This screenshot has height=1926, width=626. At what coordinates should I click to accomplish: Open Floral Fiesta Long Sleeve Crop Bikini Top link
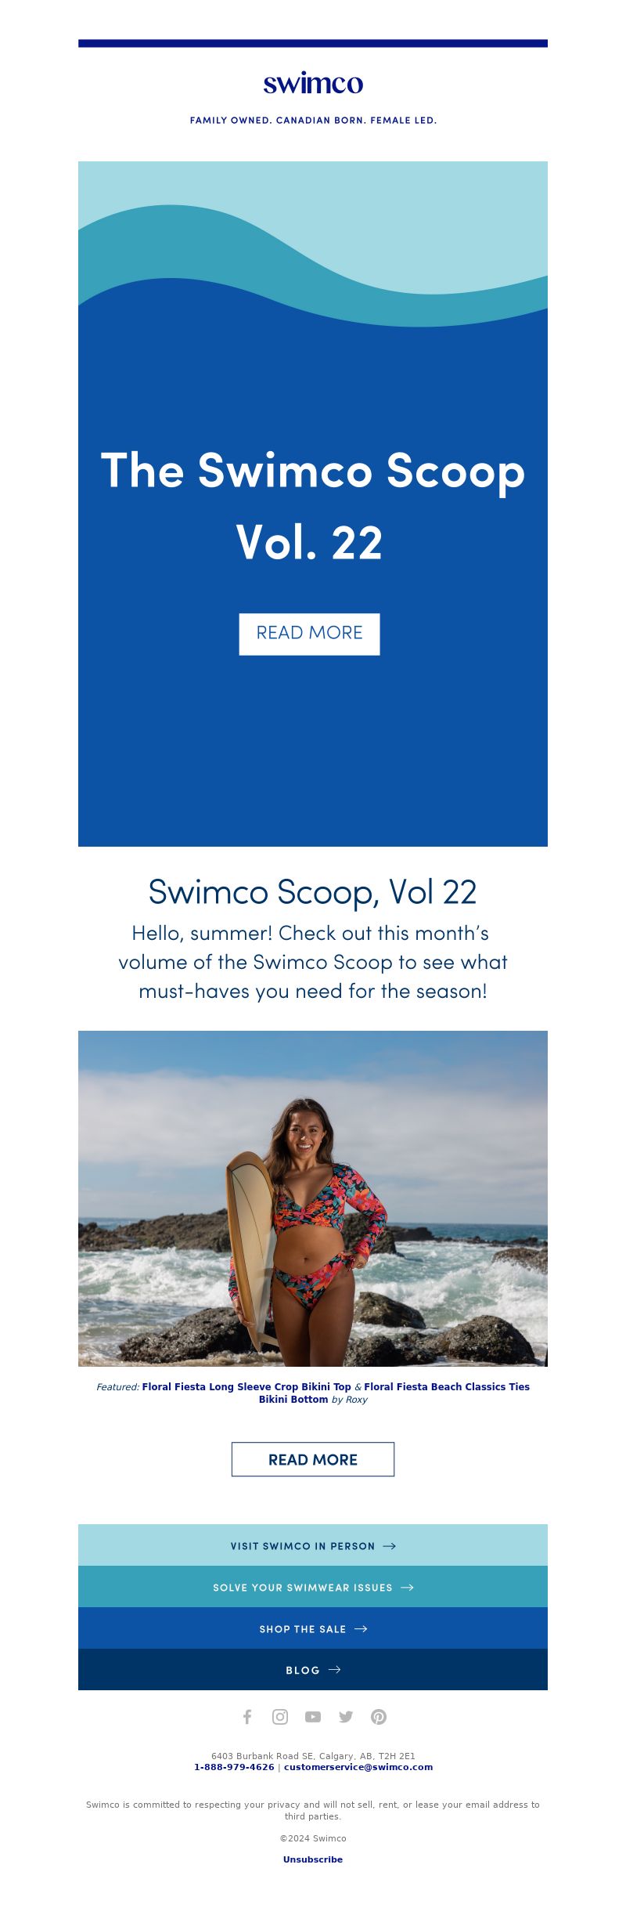tap(246, 1387)
